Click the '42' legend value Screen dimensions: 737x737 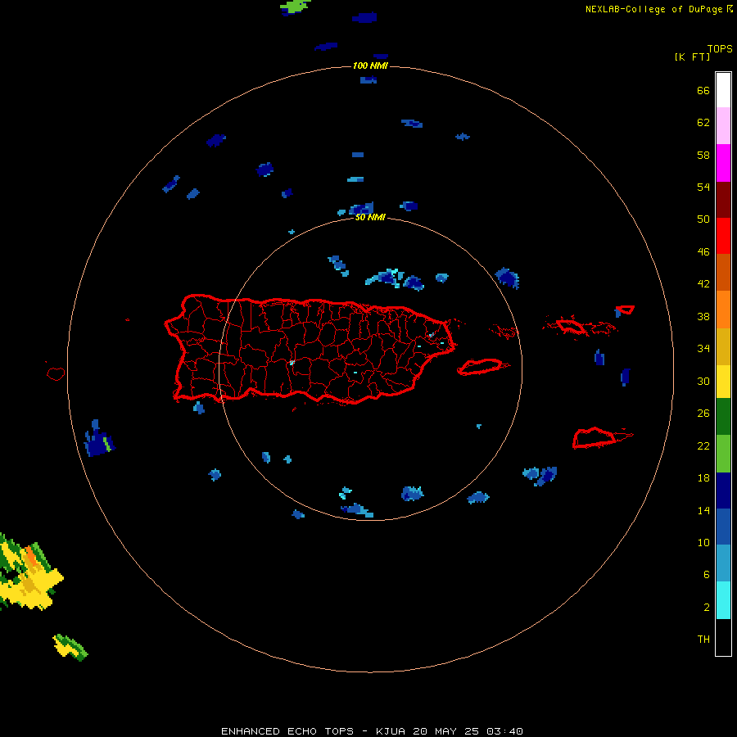tap(703, 284)
